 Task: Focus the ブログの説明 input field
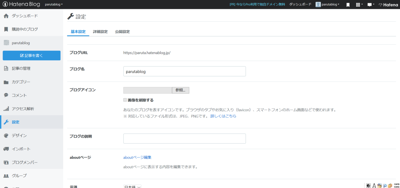point(184,138)
